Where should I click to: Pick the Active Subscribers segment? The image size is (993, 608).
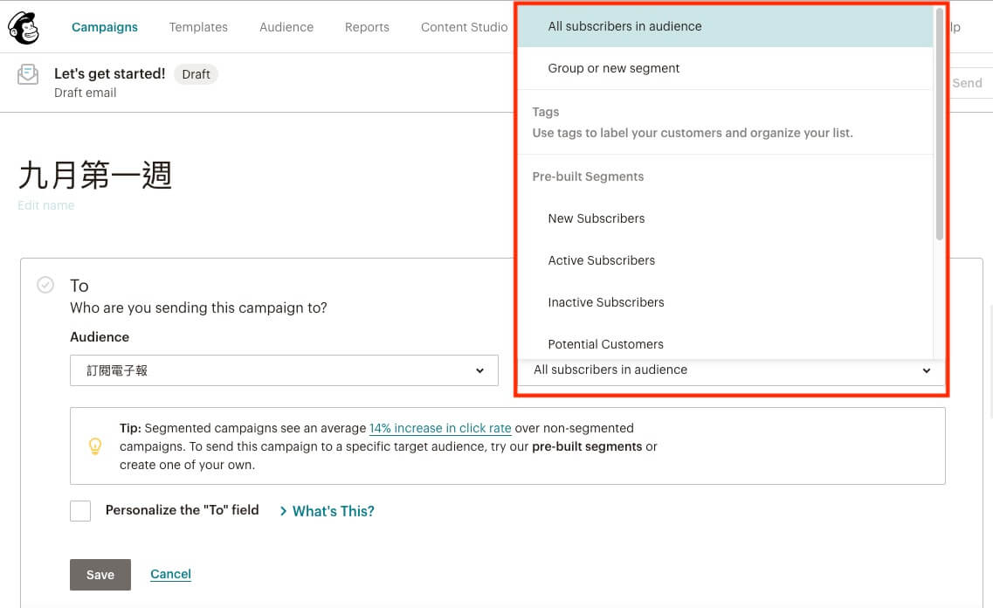tap(601, 260)
